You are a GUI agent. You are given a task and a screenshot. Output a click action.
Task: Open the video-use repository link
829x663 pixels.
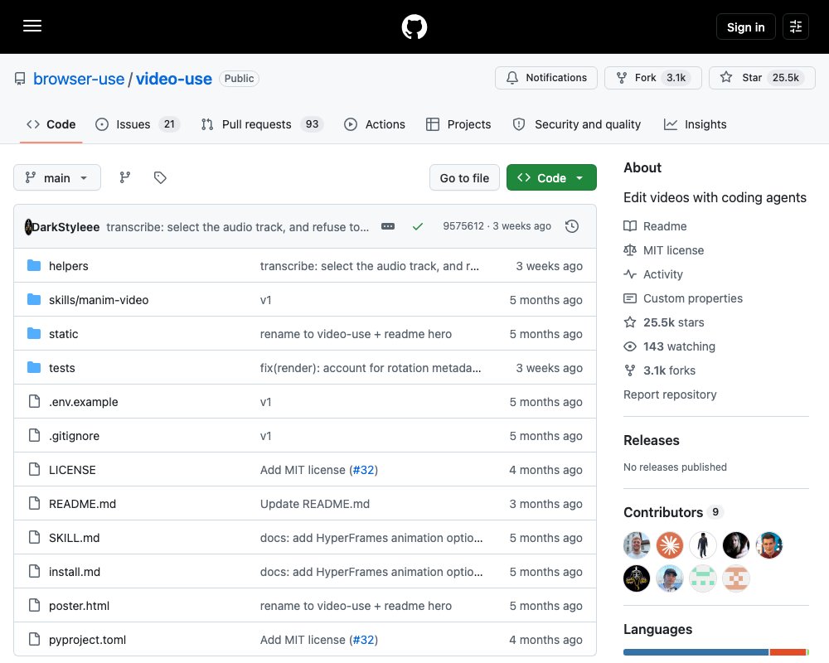(174, 79)
